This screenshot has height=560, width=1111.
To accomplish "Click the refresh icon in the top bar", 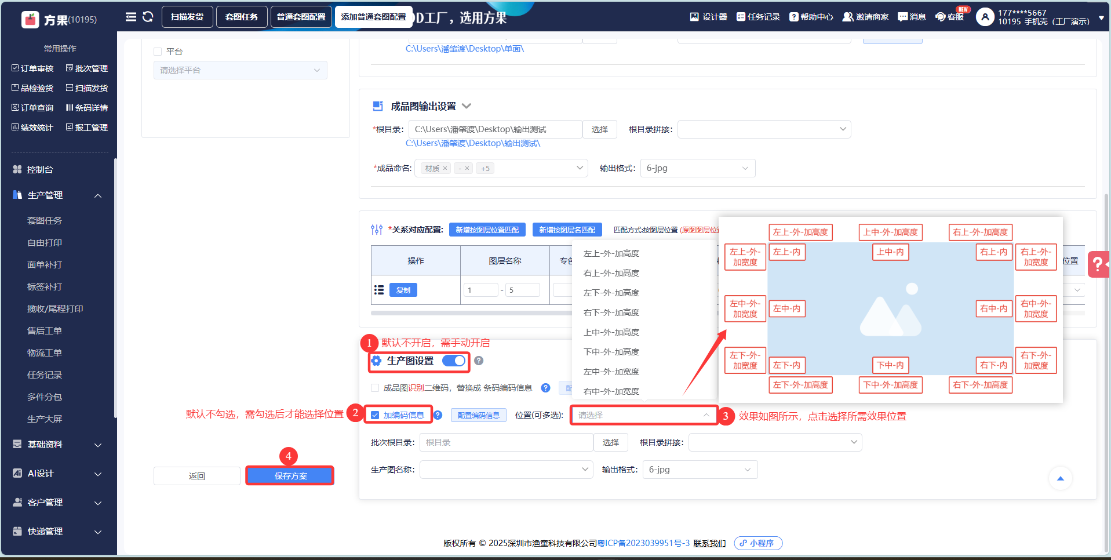I will 148,17.
